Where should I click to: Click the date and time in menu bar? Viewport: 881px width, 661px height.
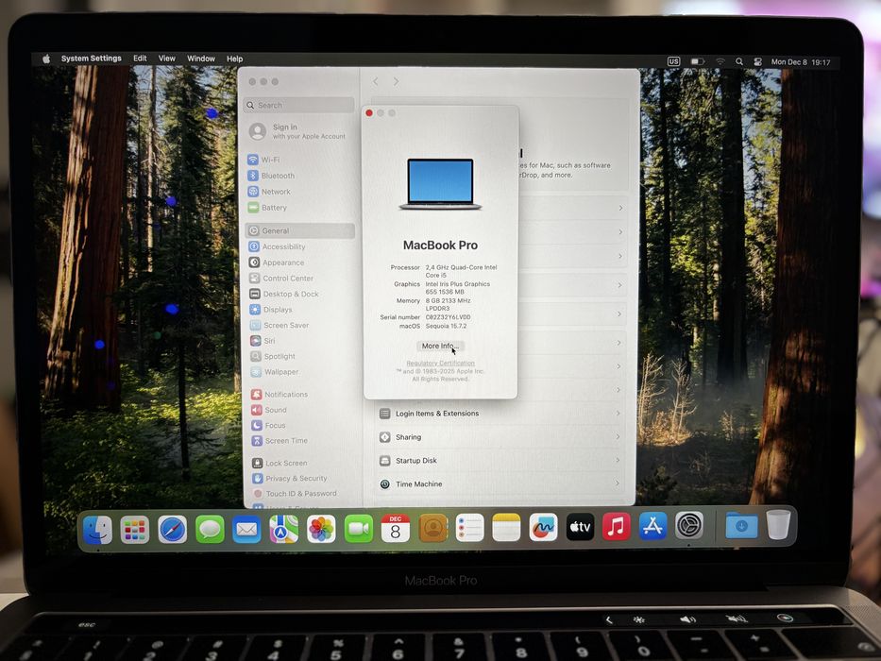point(800,62)
